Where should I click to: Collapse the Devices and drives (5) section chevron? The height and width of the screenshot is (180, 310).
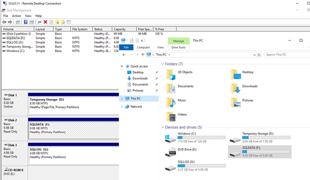162,127
